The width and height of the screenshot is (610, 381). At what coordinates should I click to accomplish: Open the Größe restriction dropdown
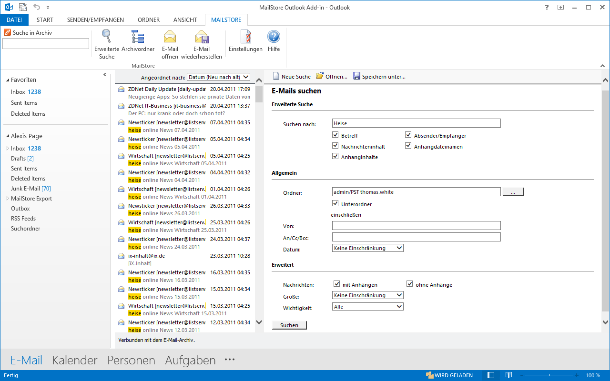(x=368, y=295)
